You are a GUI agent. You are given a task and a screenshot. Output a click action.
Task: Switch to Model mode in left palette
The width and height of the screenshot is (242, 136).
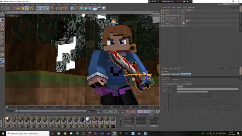(2, 20)
